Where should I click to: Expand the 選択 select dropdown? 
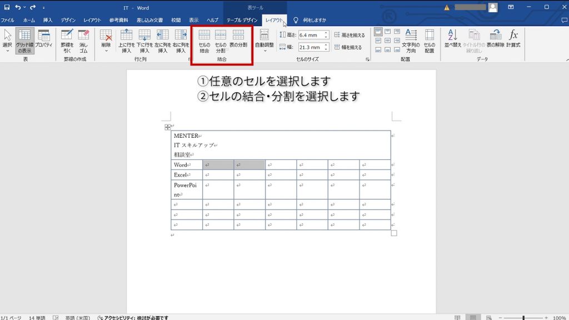(x=7, y=41)
